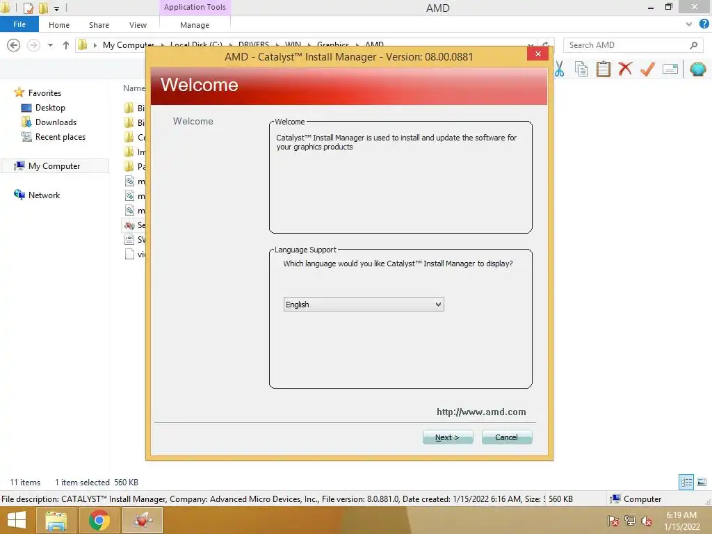Open the Windows Start button
712x534 pixels.
pyautogui.click(x=17, y=520)
